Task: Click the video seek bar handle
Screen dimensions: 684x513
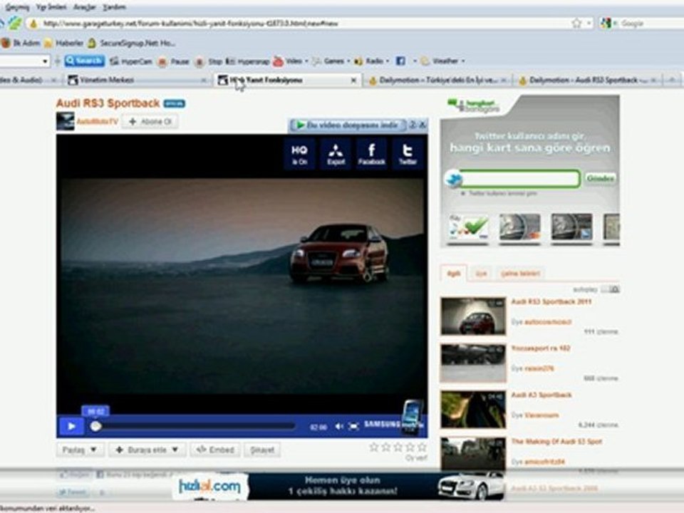Action: pos(95,426)
